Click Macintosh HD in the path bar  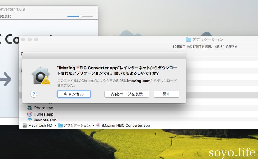coord(40,125)
